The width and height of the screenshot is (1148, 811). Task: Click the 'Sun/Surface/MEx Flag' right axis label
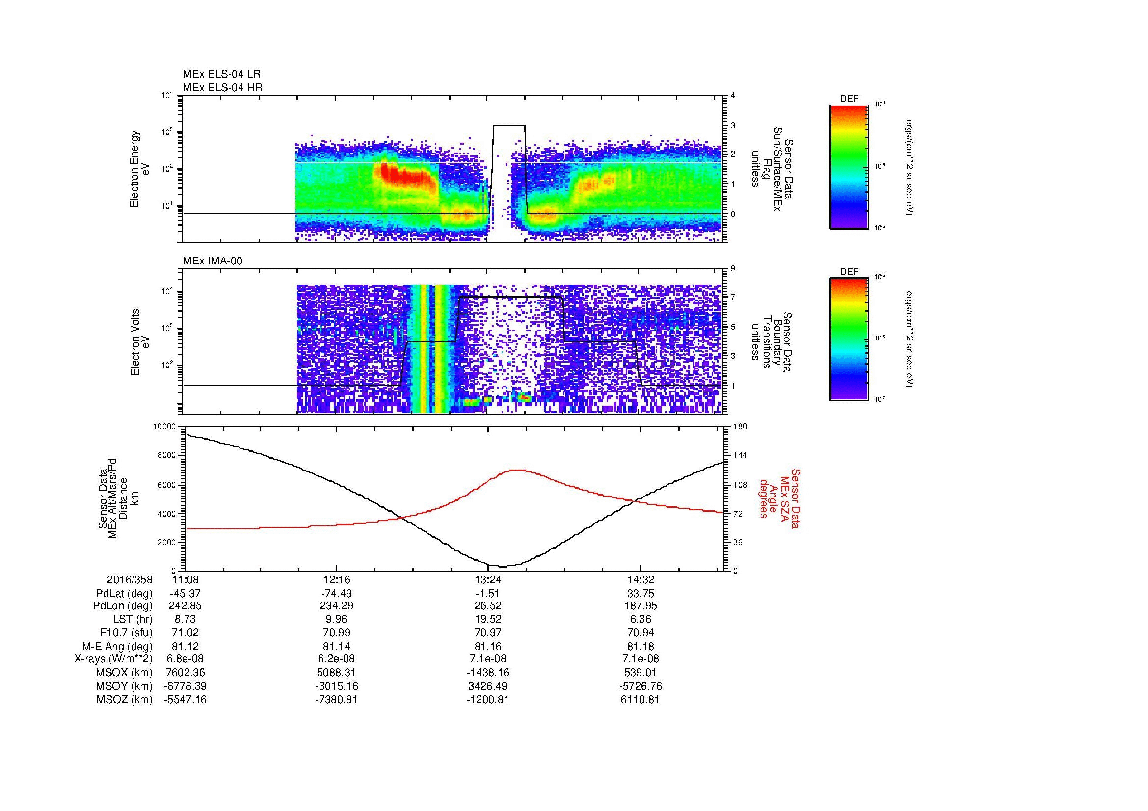pyautogui.click(x=774, y=169)
